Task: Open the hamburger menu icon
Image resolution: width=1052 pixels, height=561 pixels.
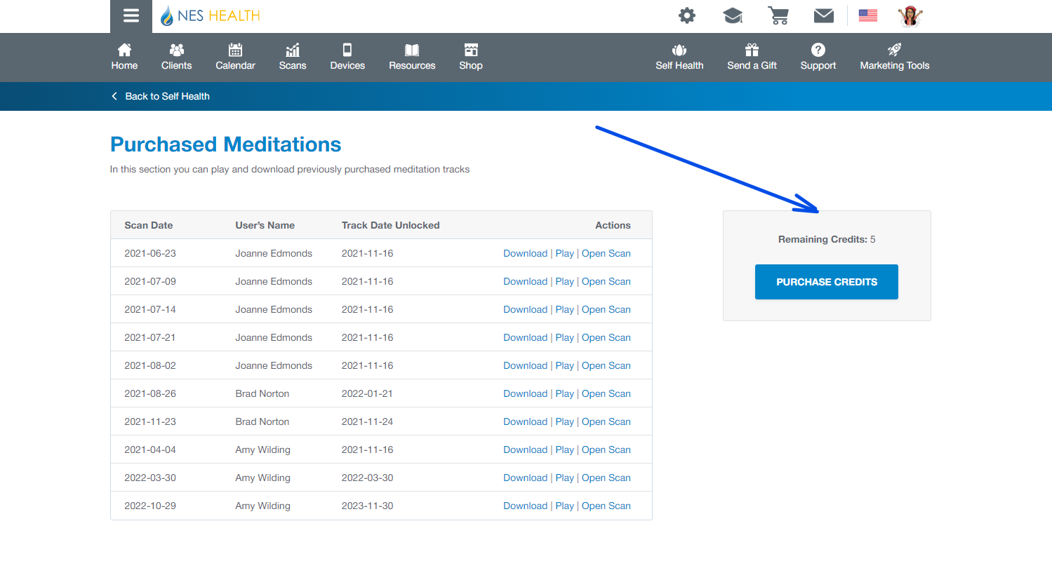Action: (131, 16)
